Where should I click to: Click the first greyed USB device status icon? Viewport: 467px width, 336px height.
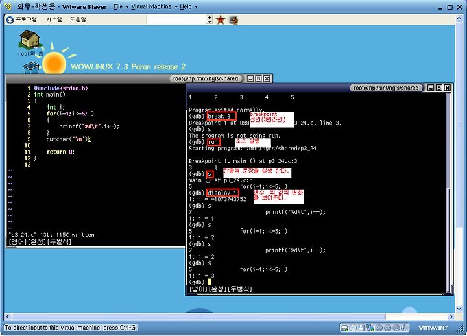tap(379, 328)
